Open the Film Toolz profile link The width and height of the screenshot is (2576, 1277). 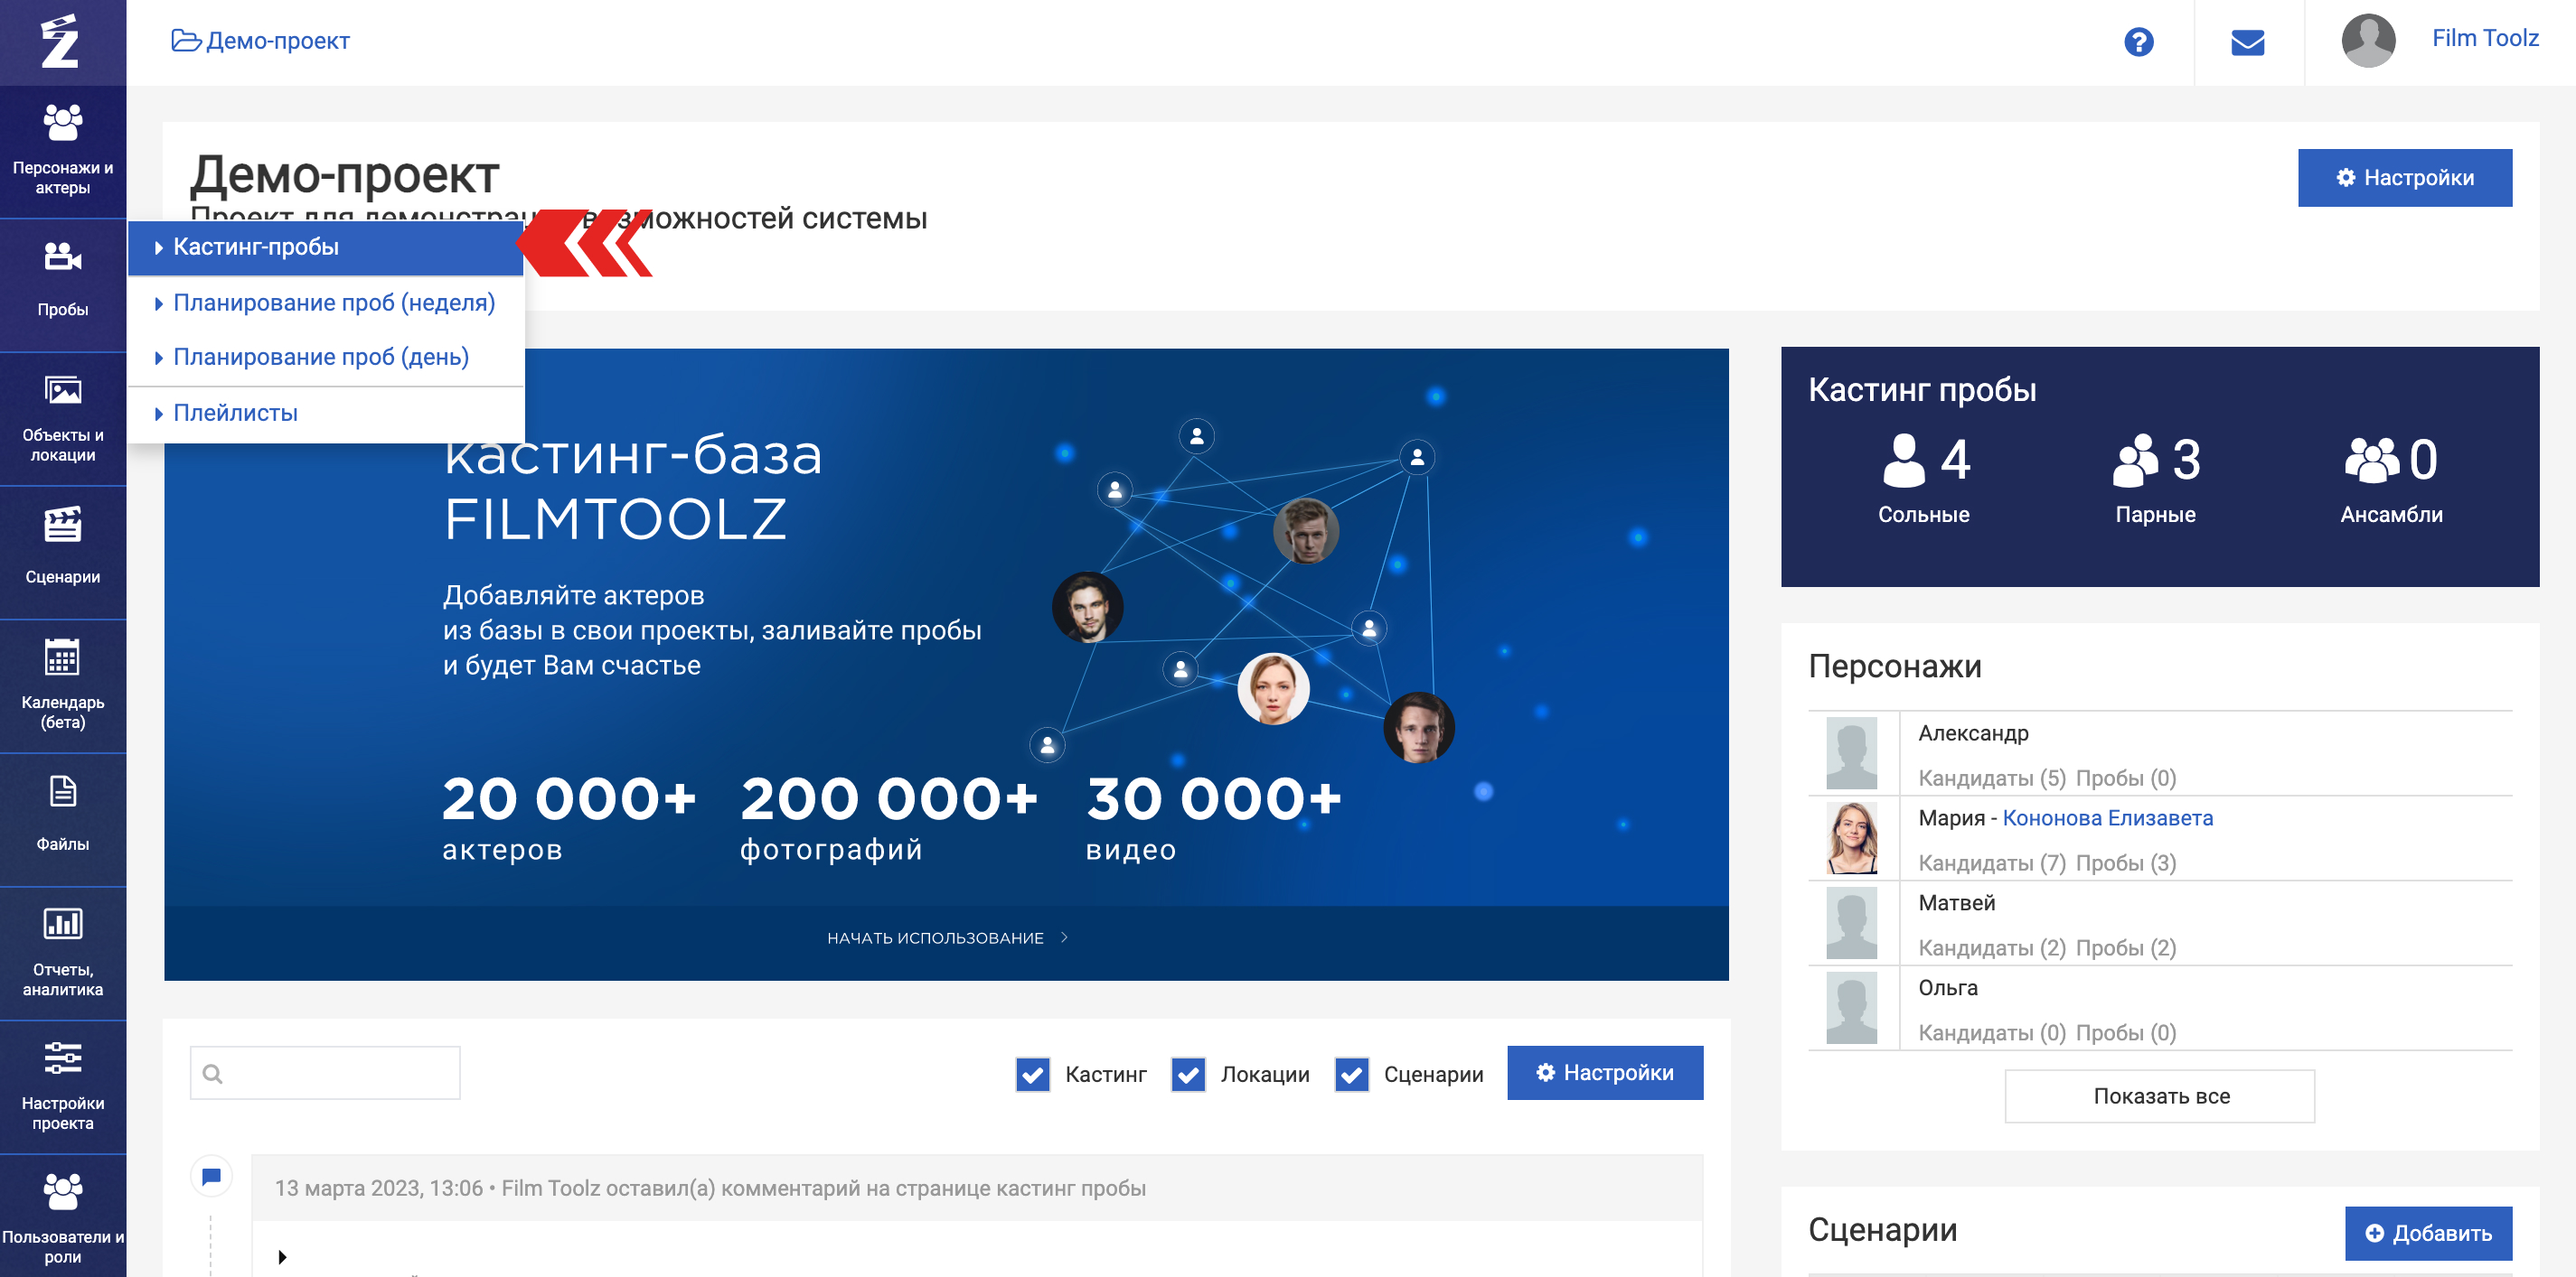tap(2484, 38)
